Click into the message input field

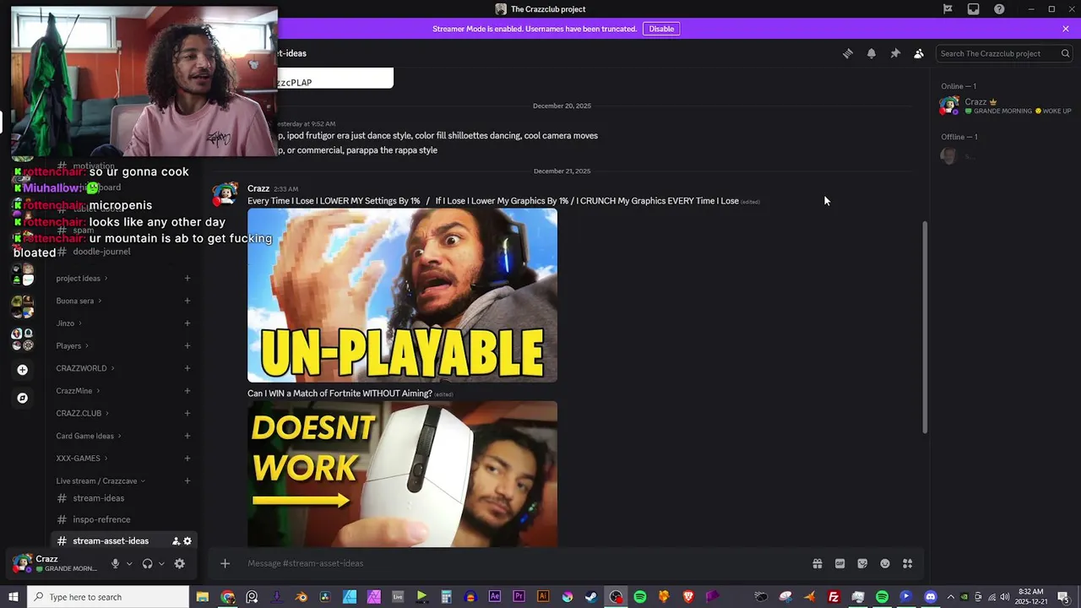(524, 563)
